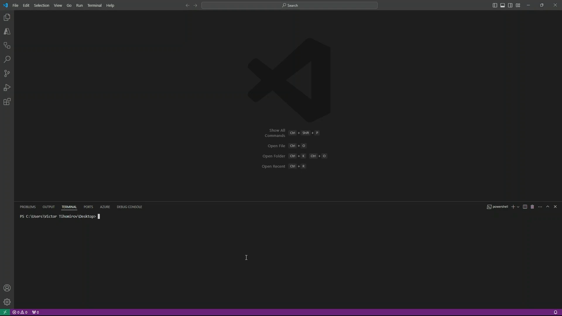Screen dimensions: 562x316
Task: Open the Explorer view in the activity bar
Action: [x=7, y=18]
